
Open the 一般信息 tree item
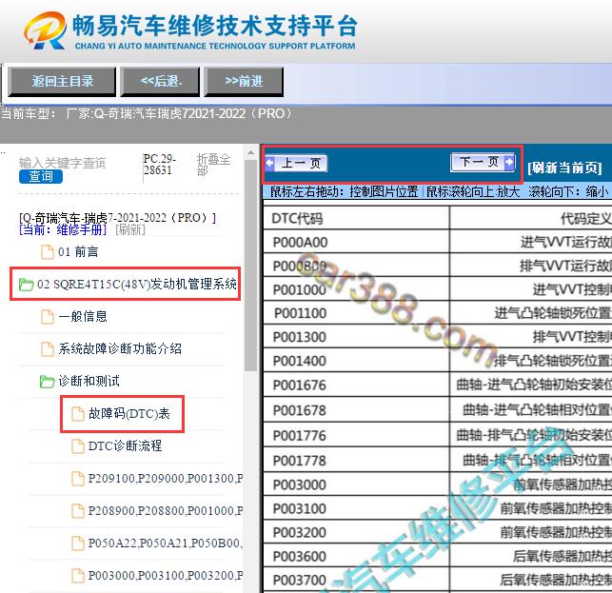(83, 316)
